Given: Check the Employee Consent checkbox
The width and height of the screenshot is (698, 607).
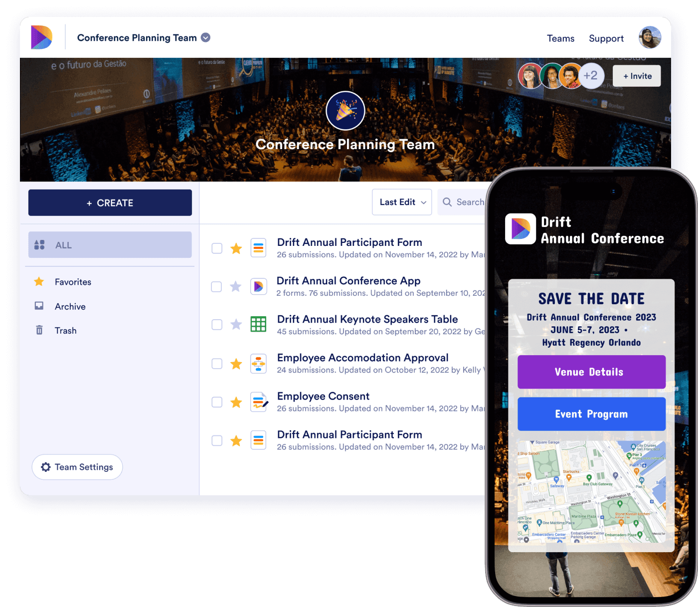Looking at the screenshot, I should pyautogui.click(x=217, y=402).
